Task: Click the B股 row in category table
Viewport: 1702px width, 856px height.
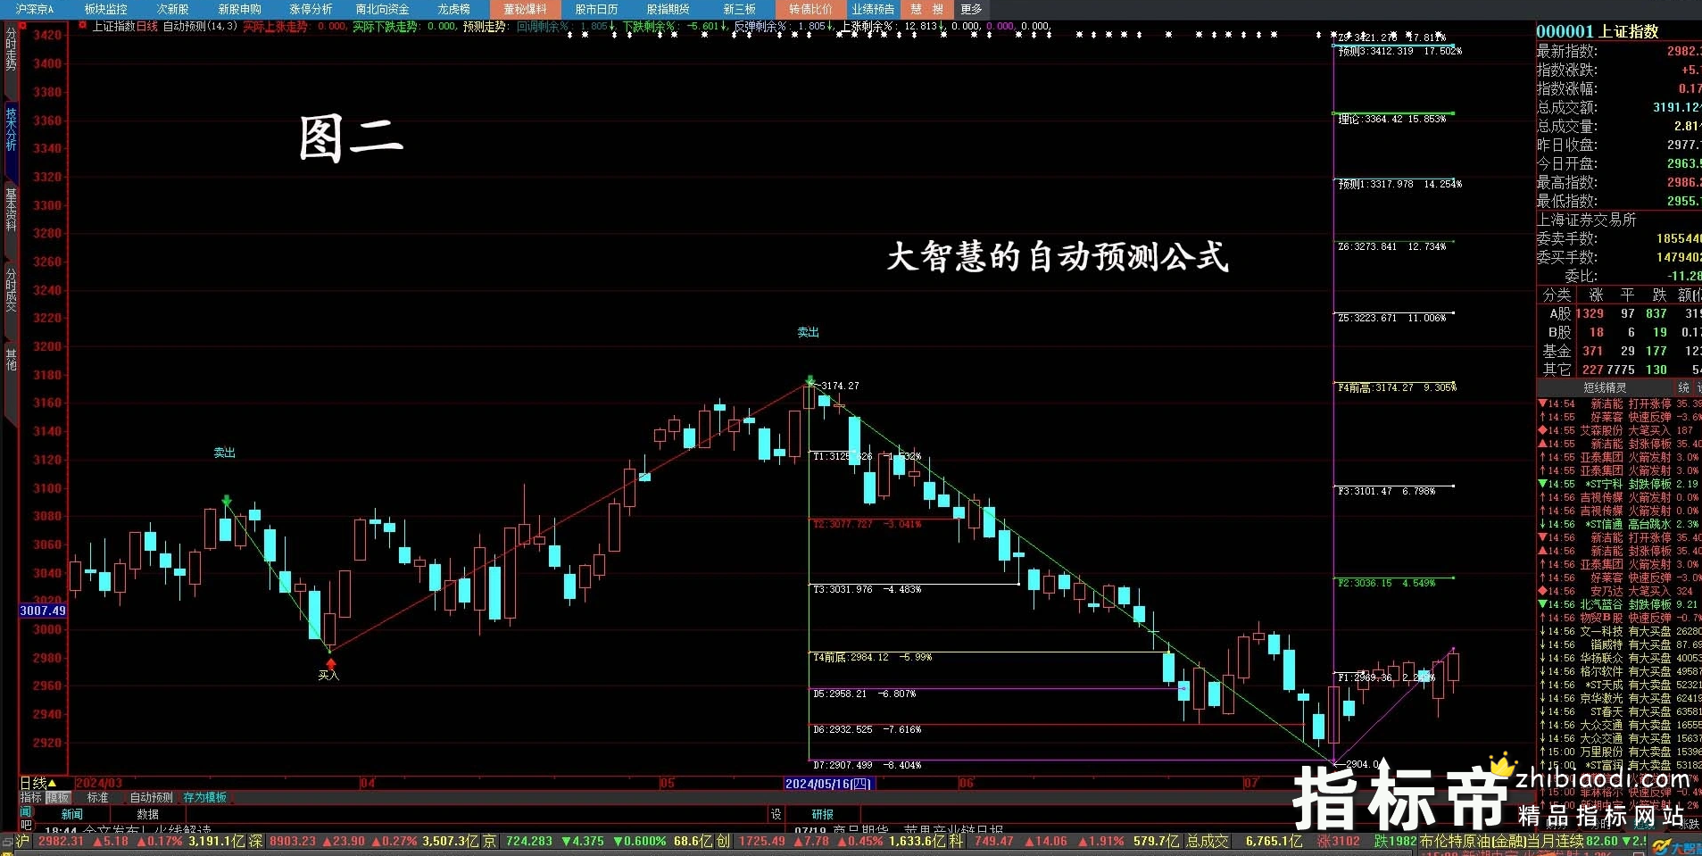Action: coord(1619,332)
